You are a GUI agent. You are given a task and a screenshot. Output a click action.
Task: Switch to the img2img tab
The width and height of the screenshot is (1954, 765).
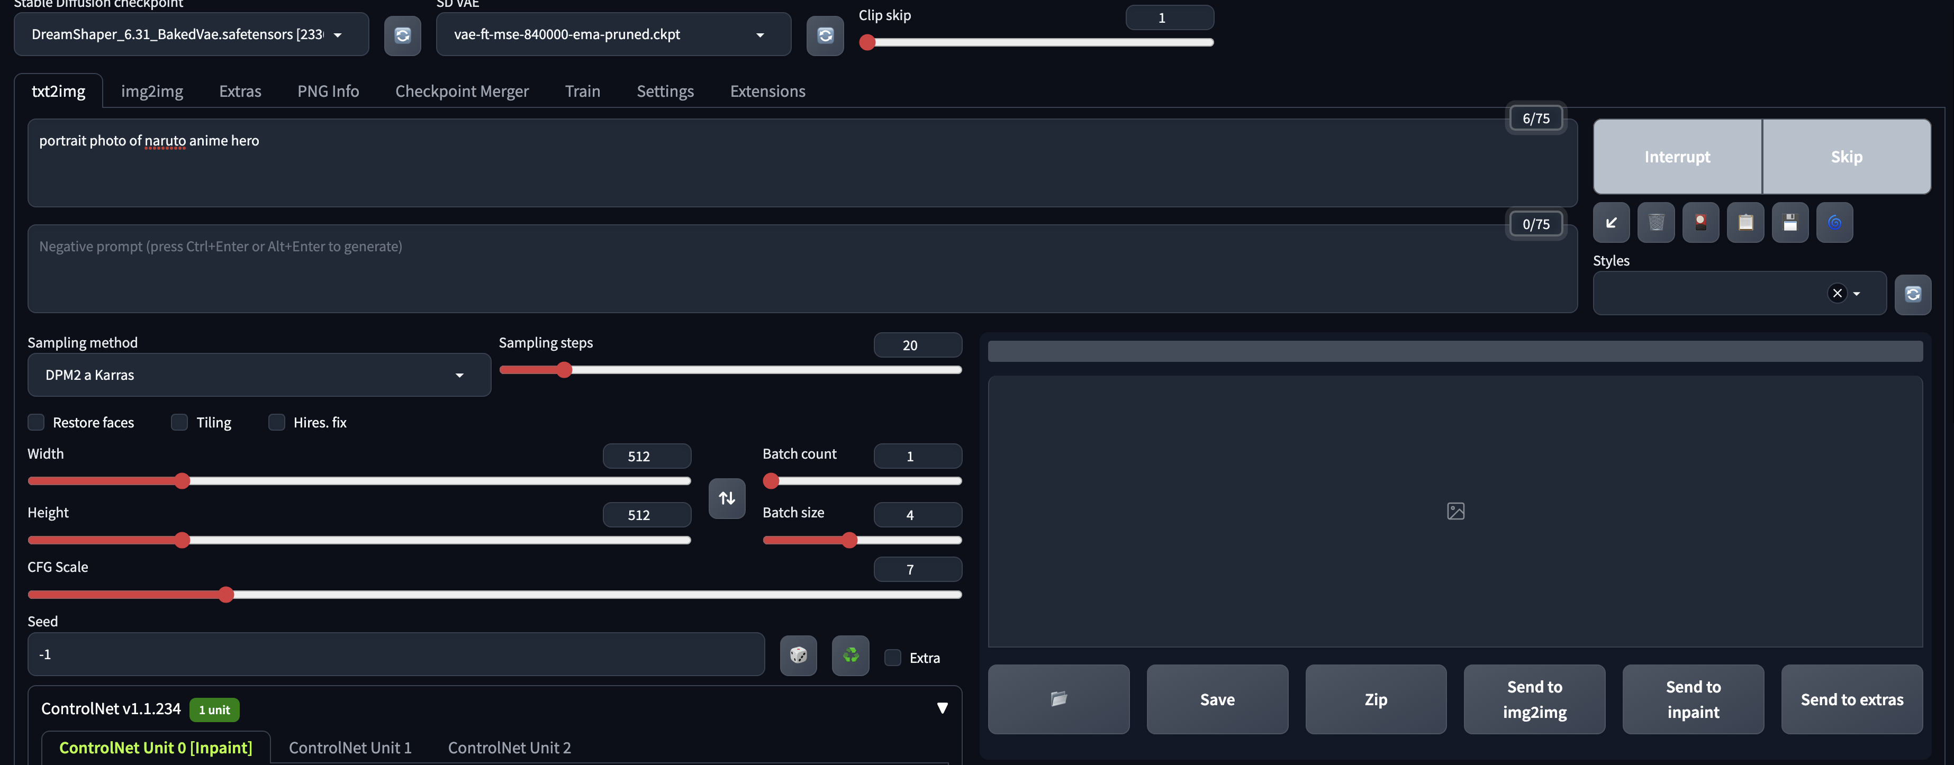click(152, 91)
